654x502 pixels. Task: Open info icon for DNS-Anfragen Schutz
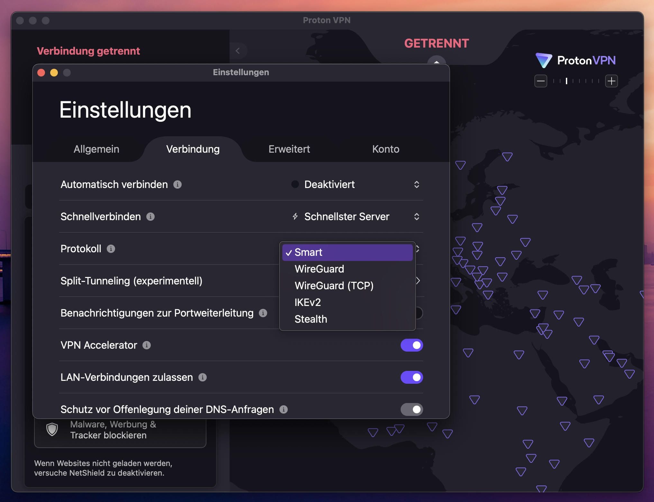[x=284, y=409]
